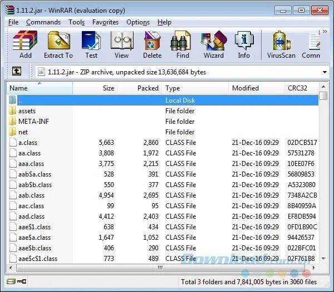The height and width of the screenshot is (292, 334).
Task: Click vertical scrollbar down arrow
Action: [323, 259]
